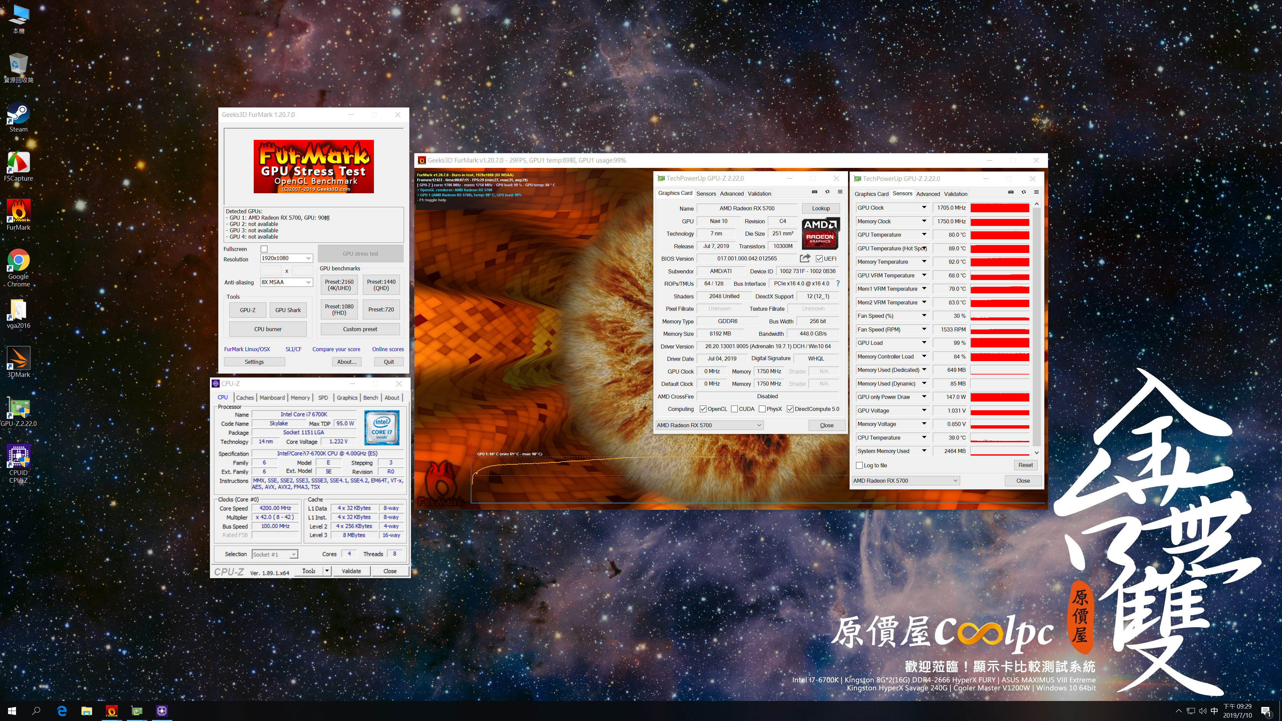
Task: Open Advanced tab in GPU-Z Graphics Card window
Action: click(731, 194)
